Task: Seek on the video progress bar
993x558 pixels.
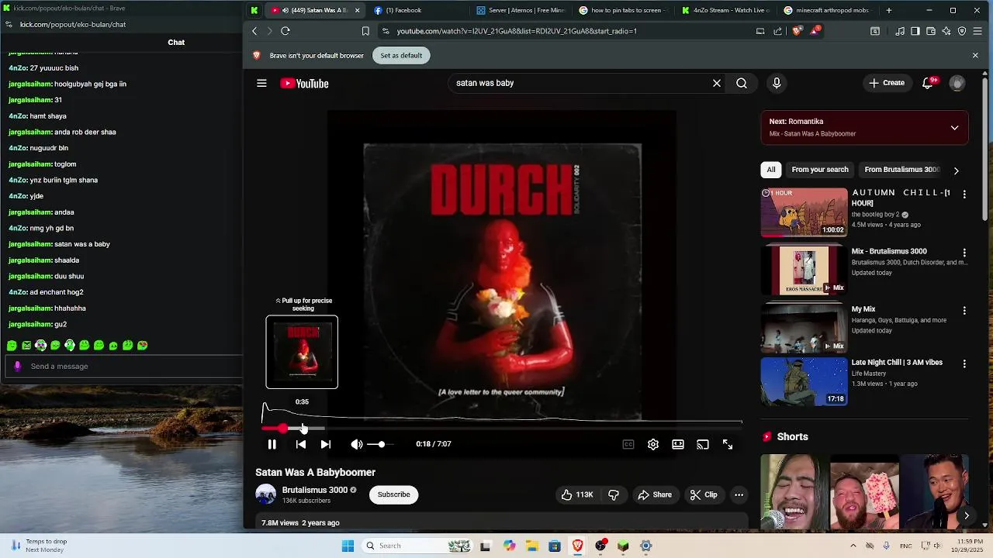Action: pos(502,428)
